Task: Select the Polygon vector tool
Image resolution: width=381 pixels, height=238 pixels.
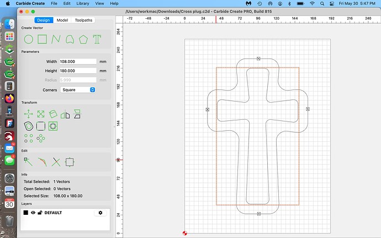Action: coord(83,39)
